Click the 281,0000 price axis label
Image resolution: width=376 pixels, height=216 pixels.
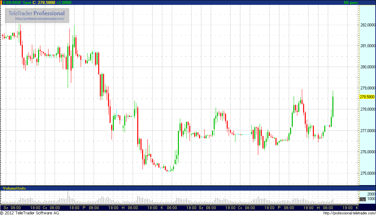tap(368, 46)
